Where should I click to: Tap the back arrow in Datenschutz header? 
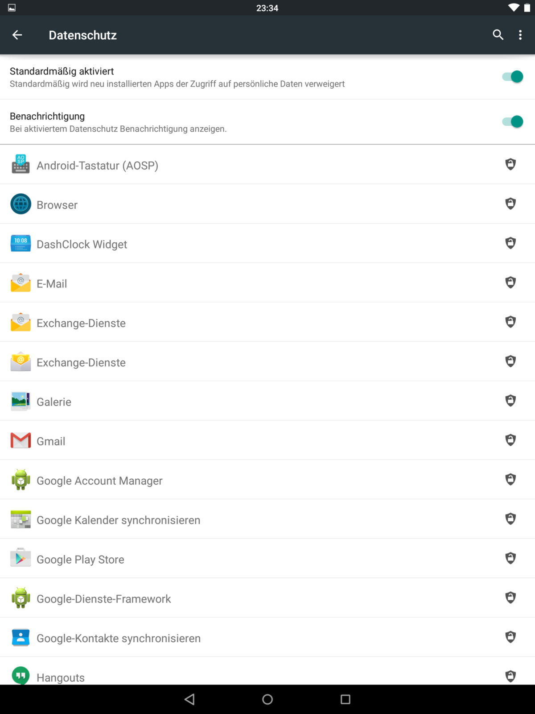pos(17,35)
